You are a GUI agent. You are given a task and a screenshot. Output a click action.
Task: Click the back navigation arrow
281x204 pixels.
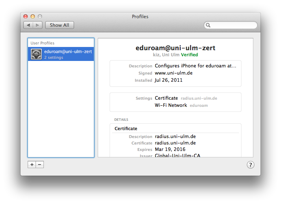coord(28,25)
